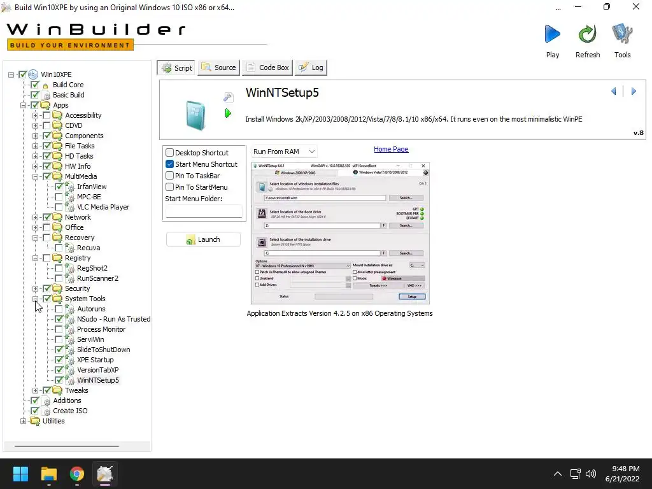Click WinBuilder taskbar icon
This screenshot has height=489, width=652.
pos(105,474)
